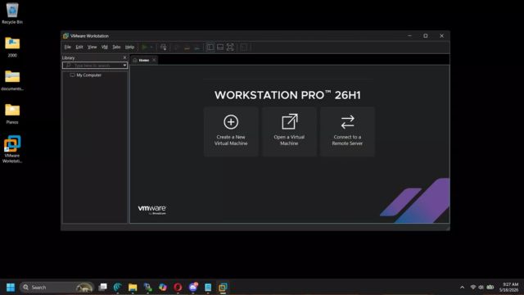The image size is (524, 295).
Task: Select the 2000 folder on desktop
Action: (12, 48)
